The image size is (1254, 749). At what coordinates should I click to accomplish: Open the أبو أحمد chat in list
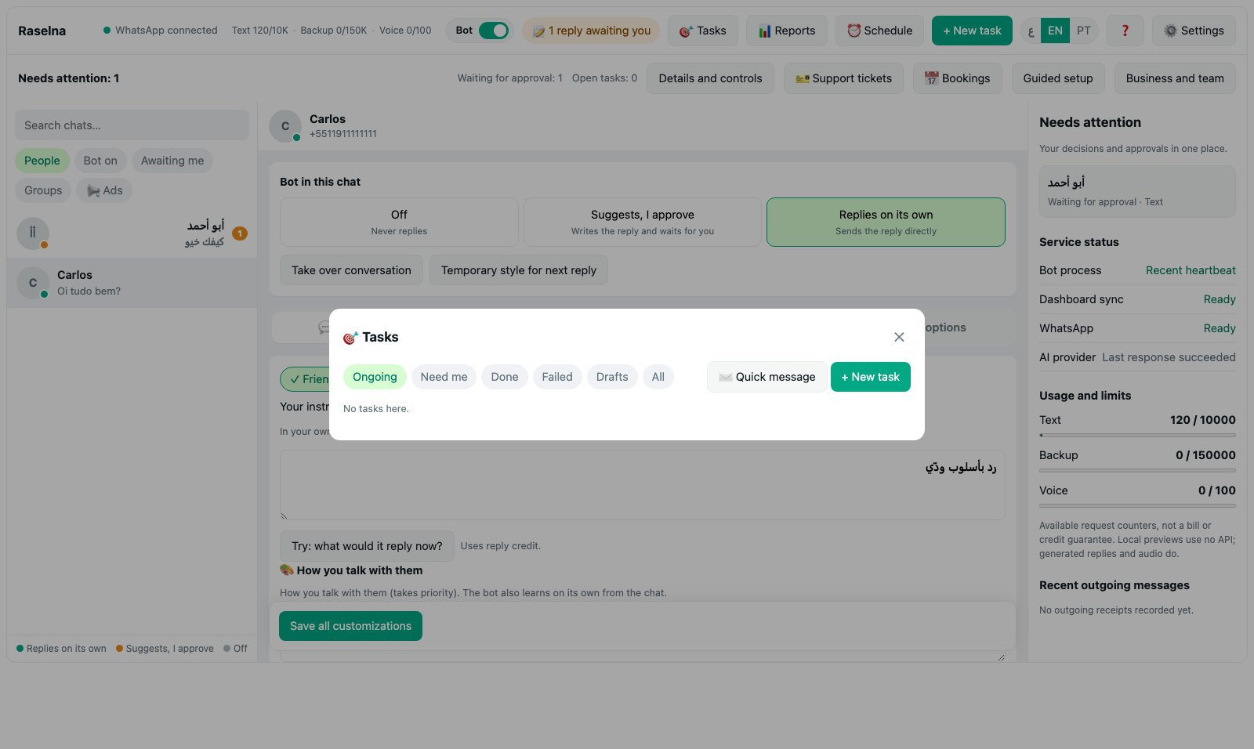pos(132,233)
